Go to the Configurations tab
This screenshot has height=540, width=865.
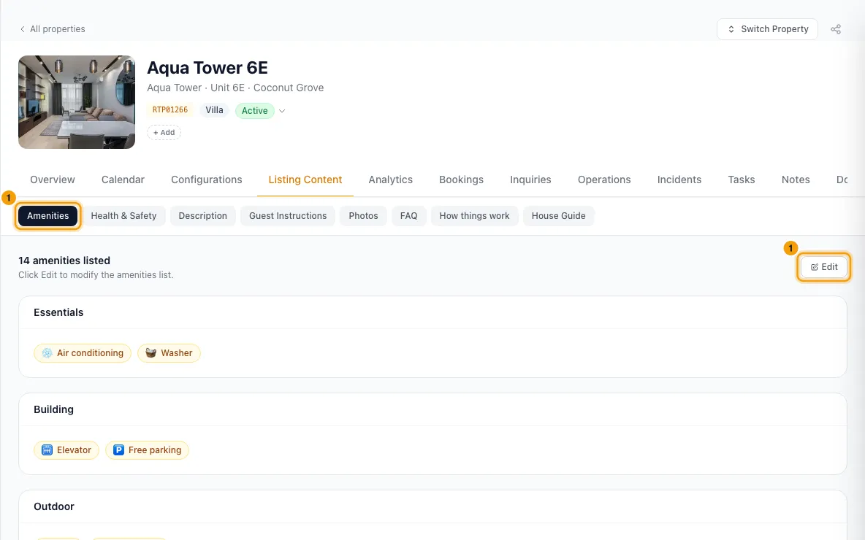(206, 180)
